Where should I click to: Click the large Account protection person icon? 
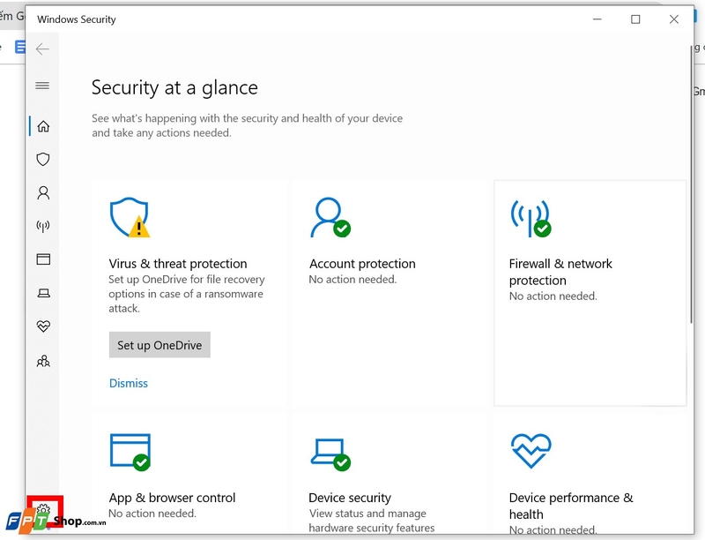click(x=330, y=217)
